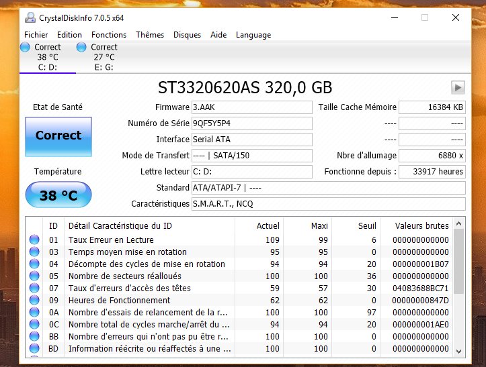The image size is (486, 367).
Task: Select row Taux Erreur en Lecture
Action: (x=239, y=240)
